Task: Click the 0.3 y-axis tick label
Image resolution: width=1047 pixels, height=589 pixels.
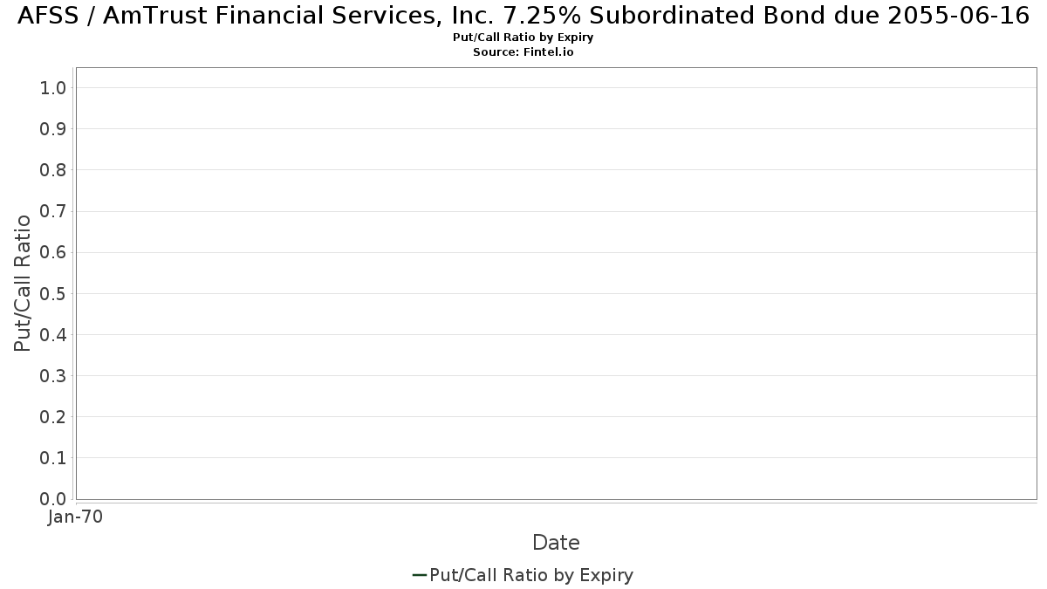Action: point(53,375)
